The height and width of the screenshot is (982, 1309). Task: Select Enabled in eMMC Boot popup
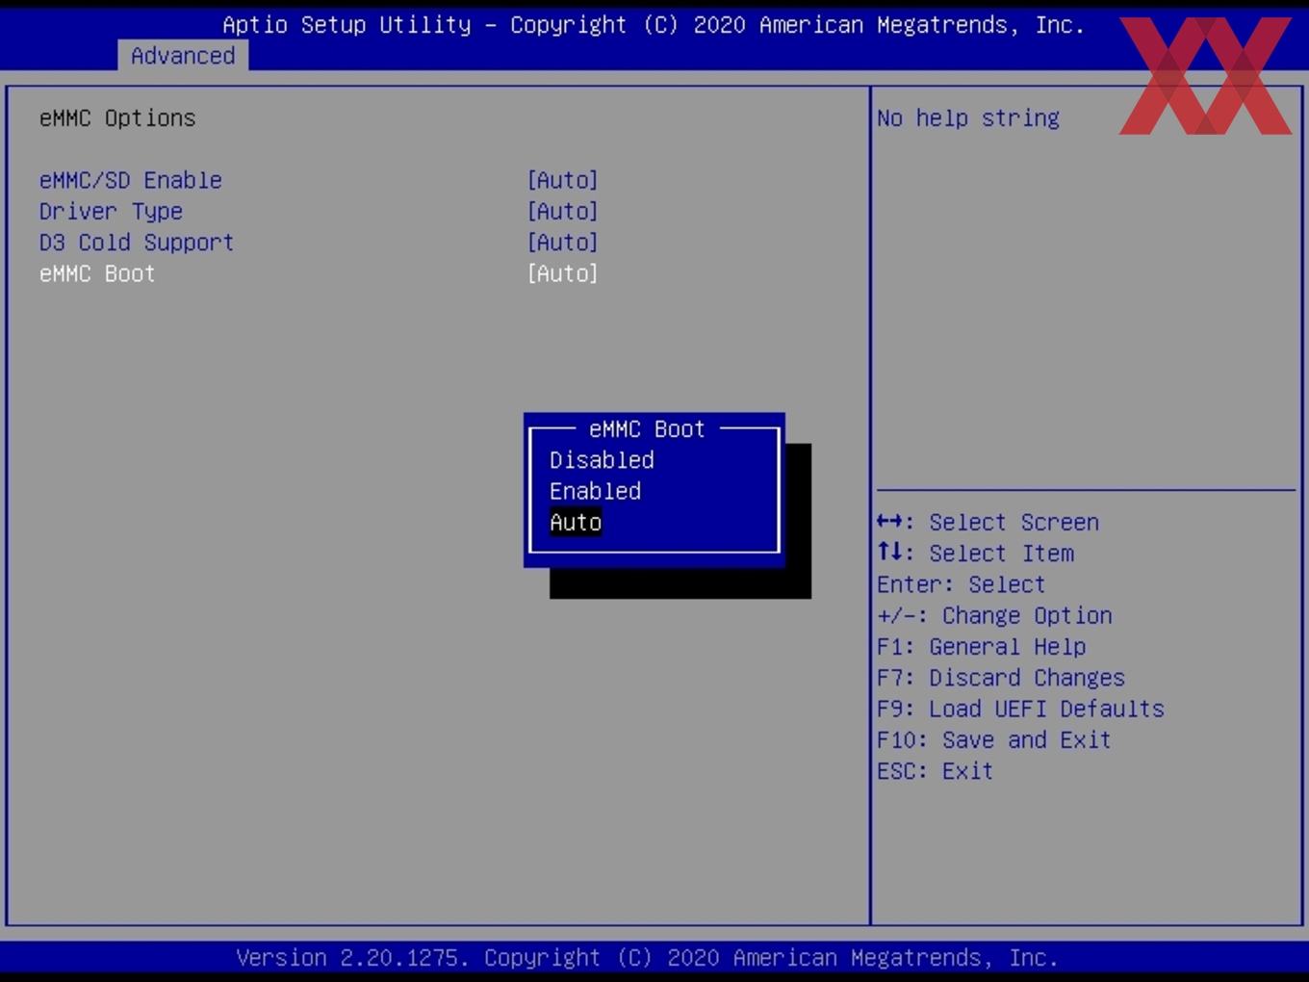click(595, 491)
